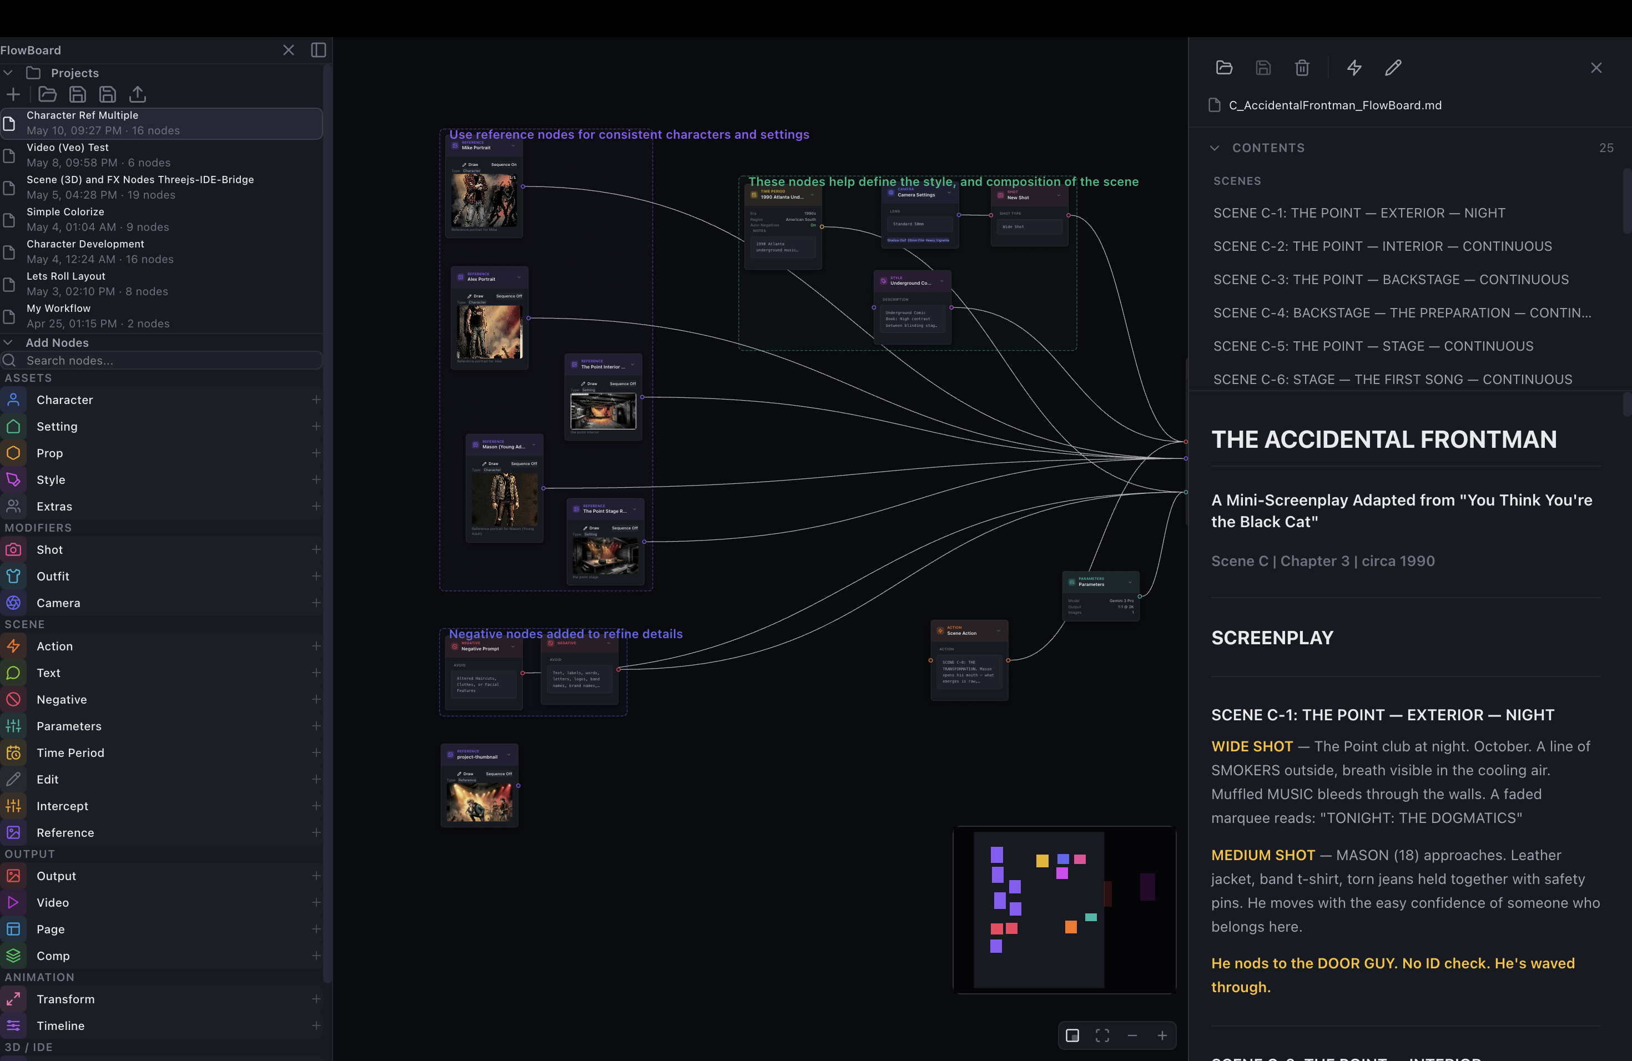Open the My Workflow project

pos(161,317)
